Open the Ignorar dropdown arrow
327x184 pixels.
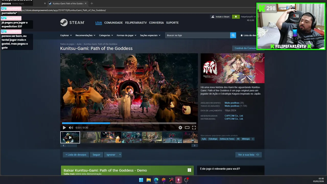coord(120,155)
